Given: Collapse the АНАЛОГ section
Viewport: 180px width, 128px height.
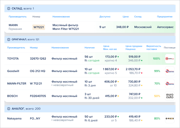Looking at the screenshot, I should [9, 109].
